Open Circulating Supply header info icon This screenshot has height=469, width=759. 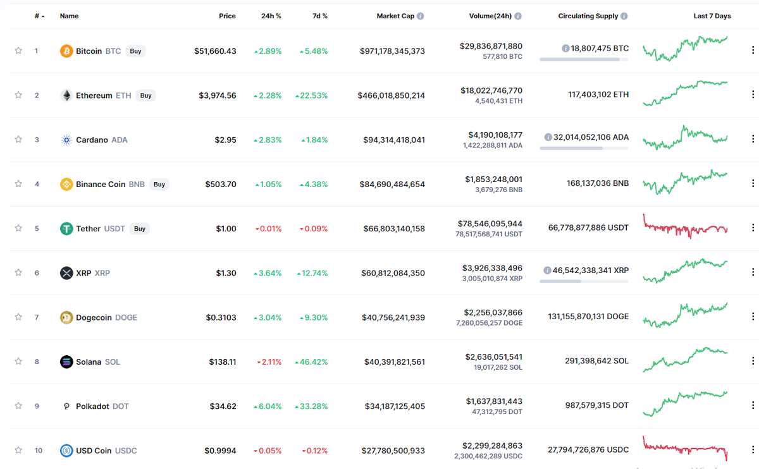pos(624,16)
